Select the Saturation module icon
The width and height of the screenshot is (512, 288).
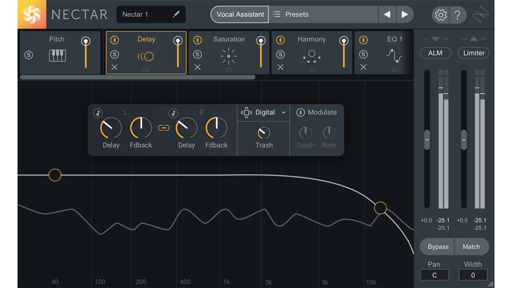pos(229,55)
